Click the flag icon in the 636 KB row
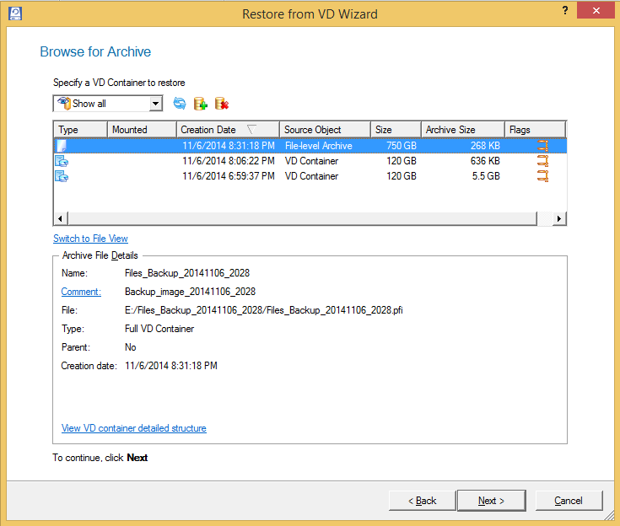Image resolution: width=620 pixels, height=526 pixels. (x=543, y=161)
